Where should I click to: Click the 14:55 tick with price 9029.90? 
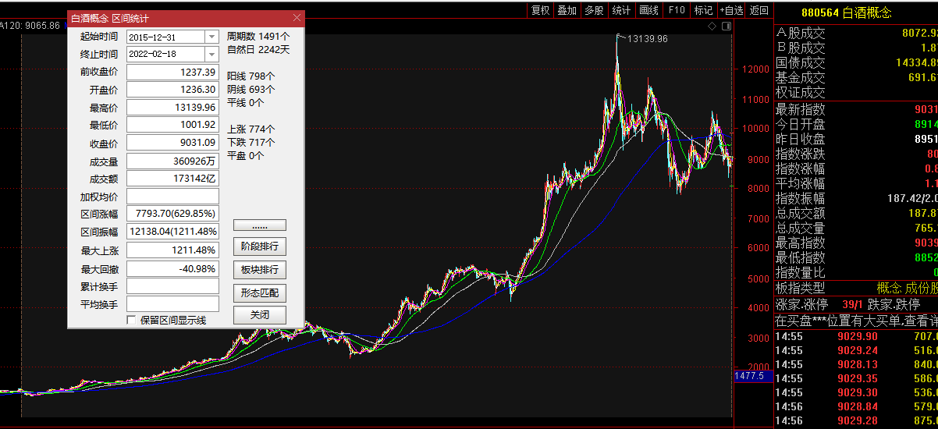pos(856,336)
